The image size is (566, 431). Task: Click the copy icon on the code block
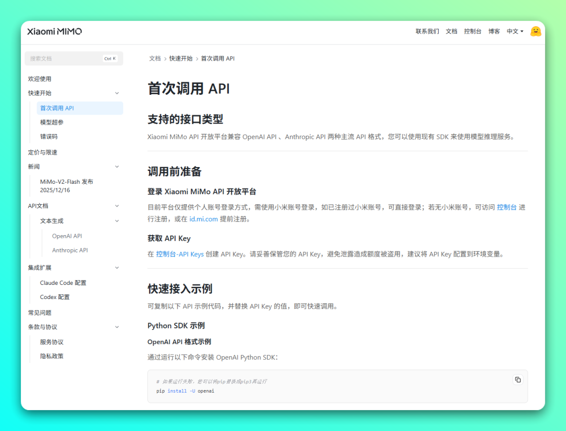(517, 379)
